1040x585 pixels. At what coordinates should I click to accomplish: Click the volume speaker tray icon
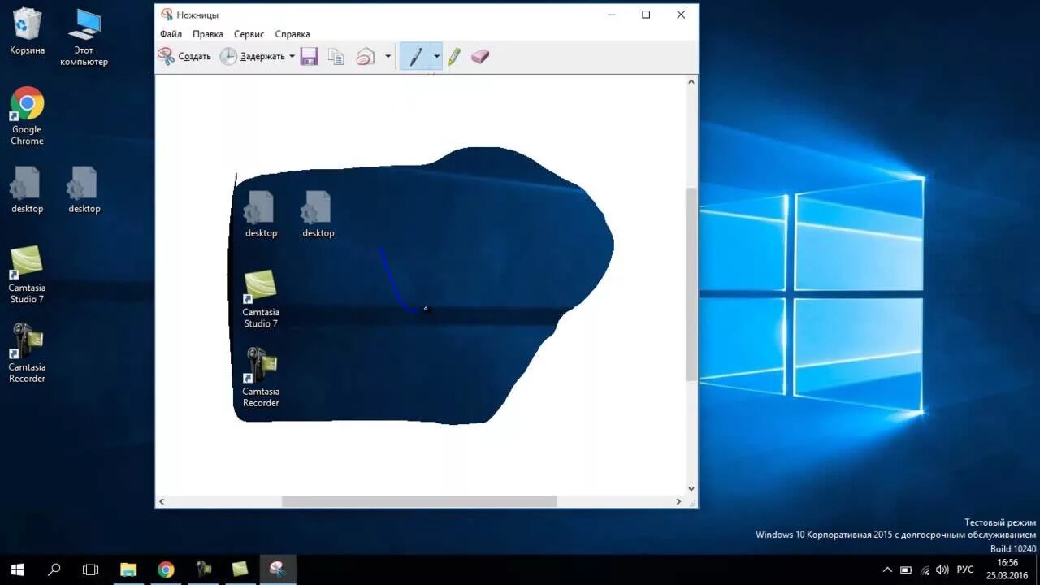tap(942, 570)
